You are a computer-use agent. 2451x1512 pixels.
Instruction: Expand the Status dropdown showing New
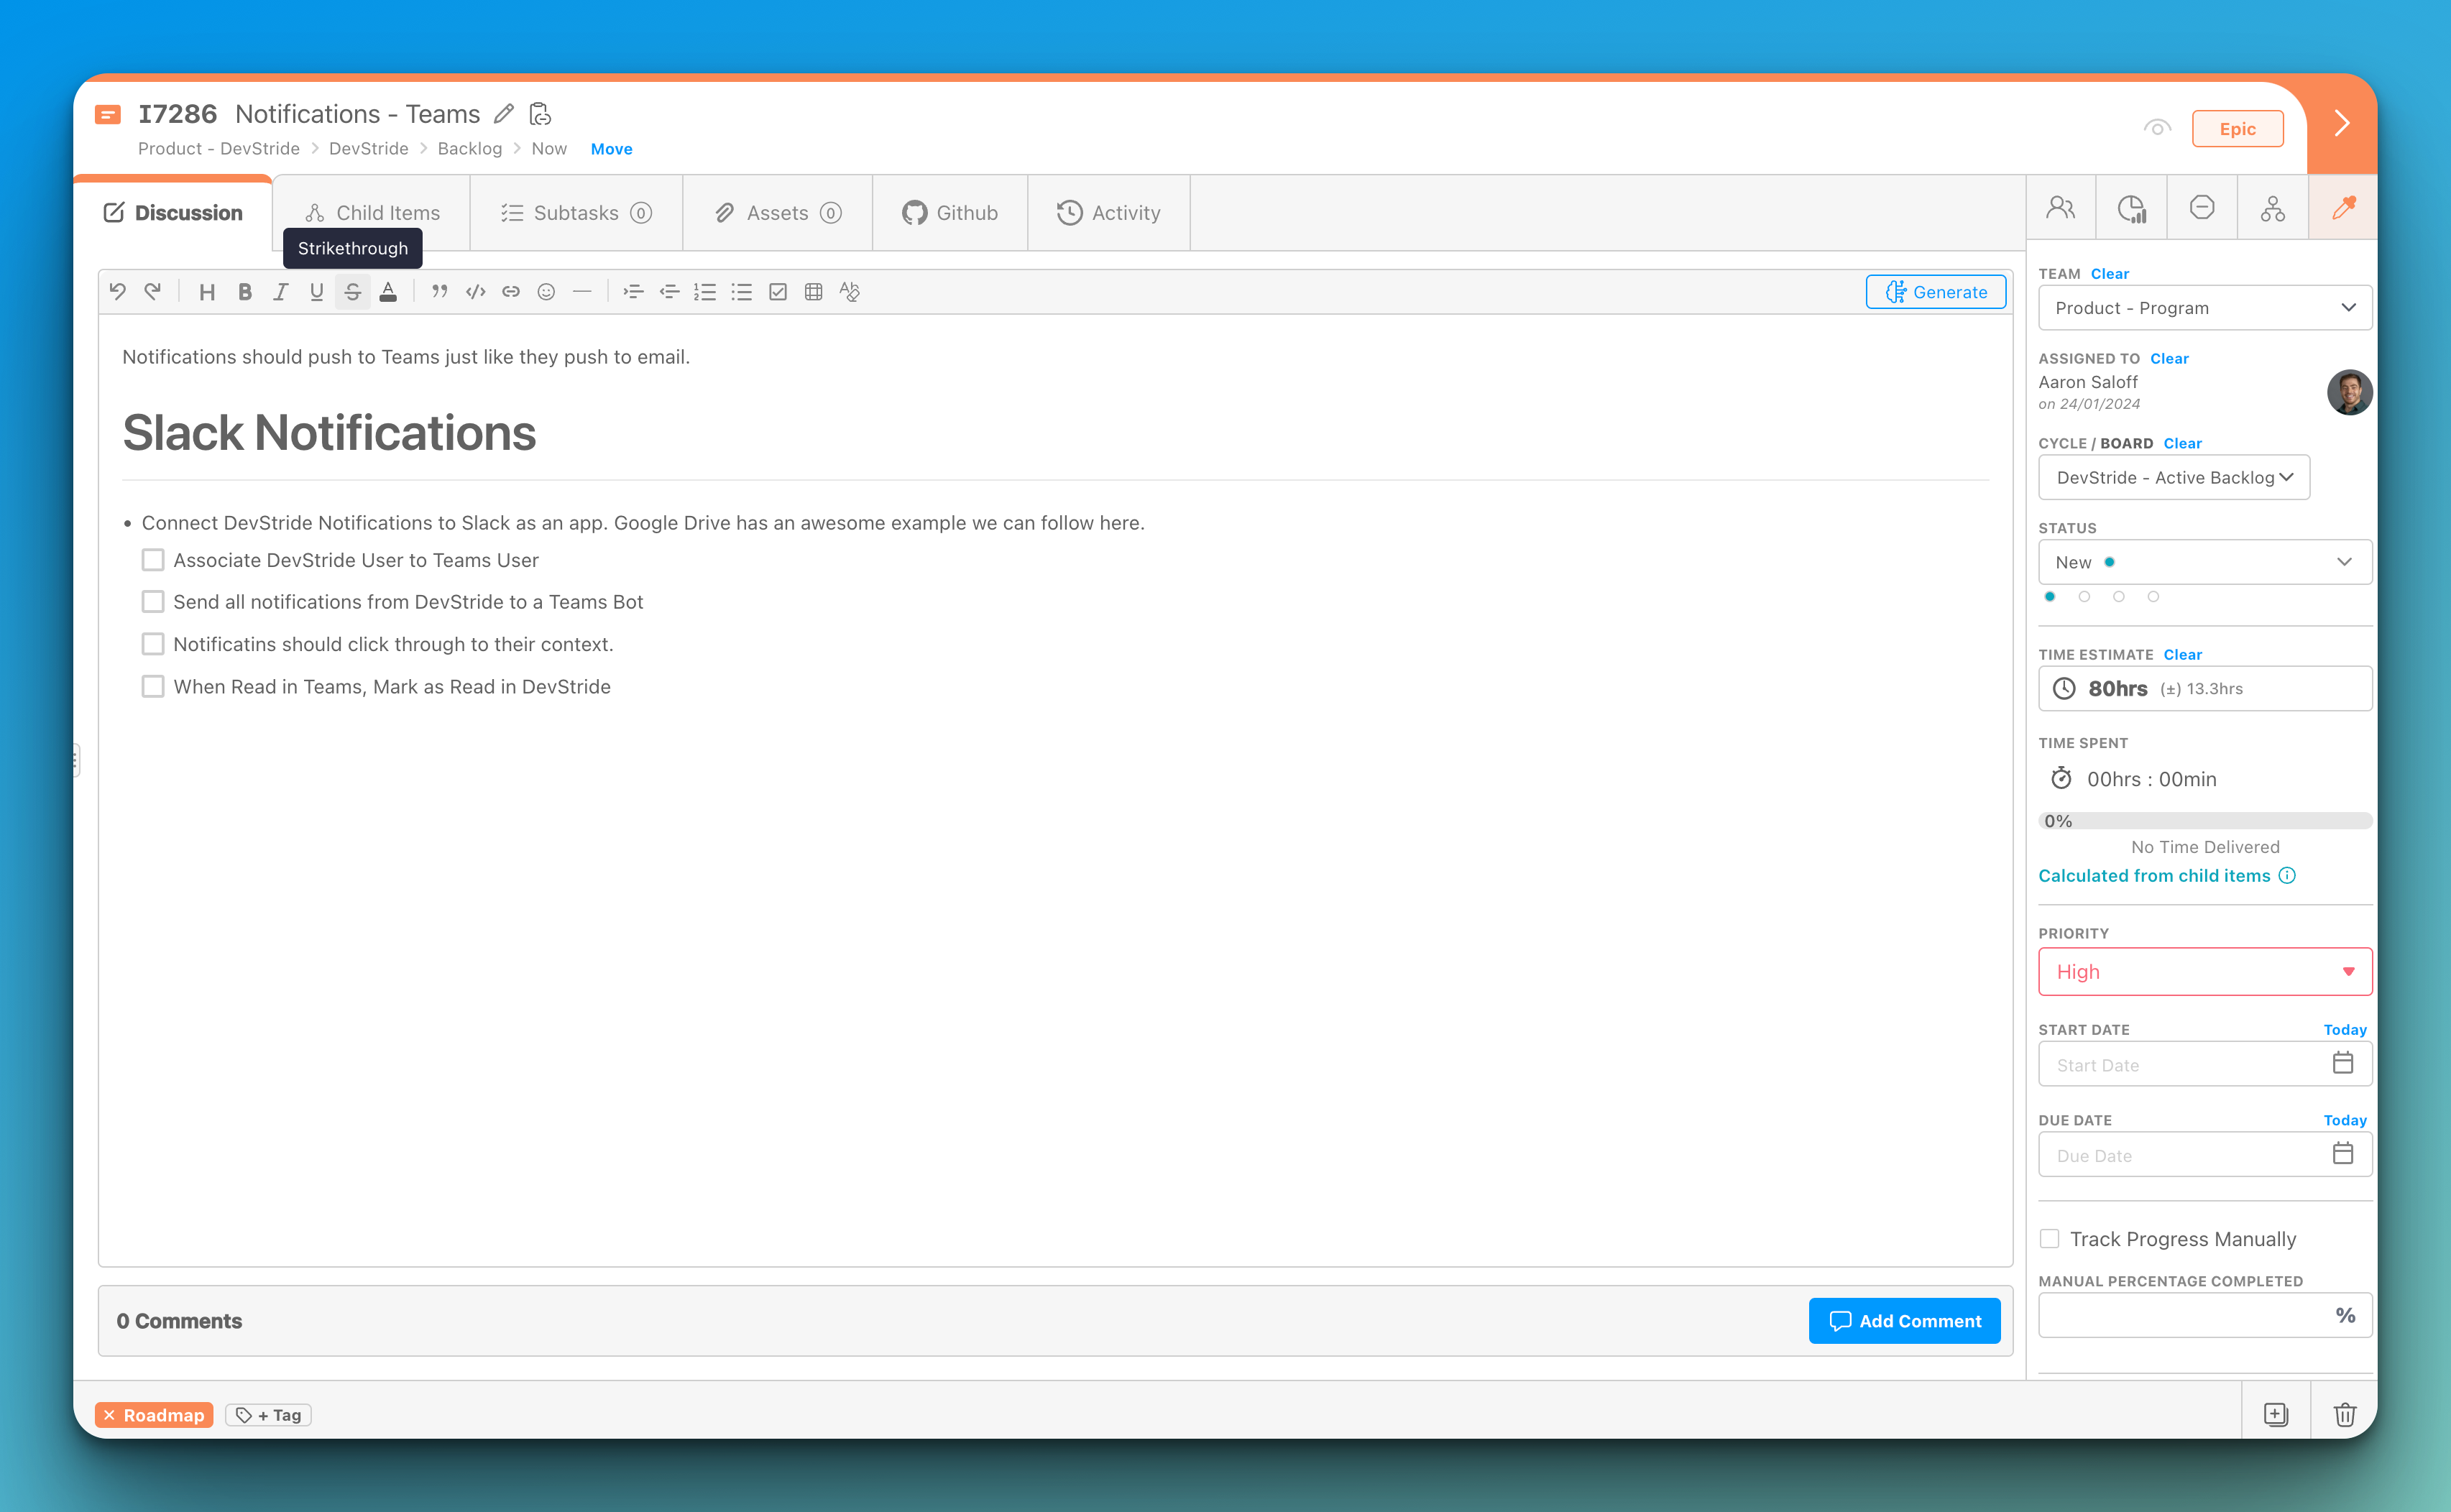pyautogui.click(x=2204, y=562)
